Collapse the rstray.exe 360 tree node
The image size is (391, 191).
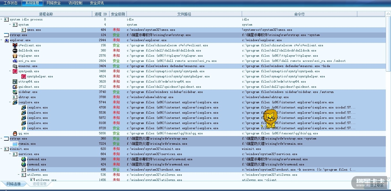coord(1,139)
